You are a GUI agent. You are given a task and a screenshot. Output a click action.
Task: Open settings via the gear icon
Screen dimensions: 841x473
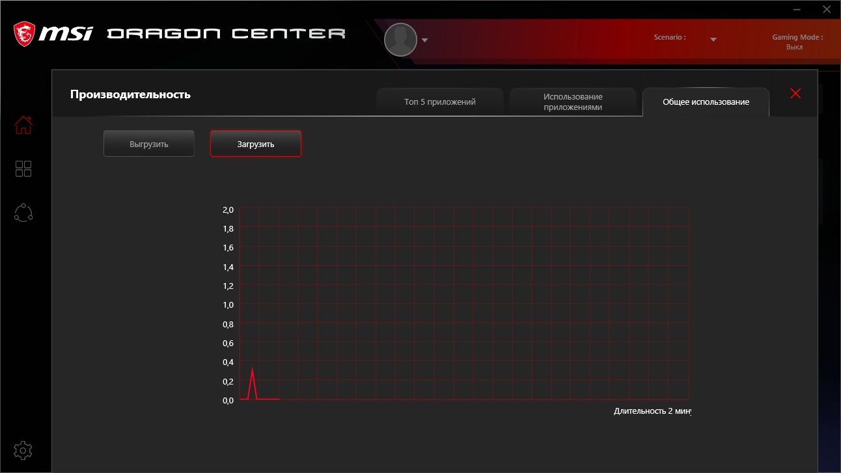pyautogui.click(x=23, y=450)
